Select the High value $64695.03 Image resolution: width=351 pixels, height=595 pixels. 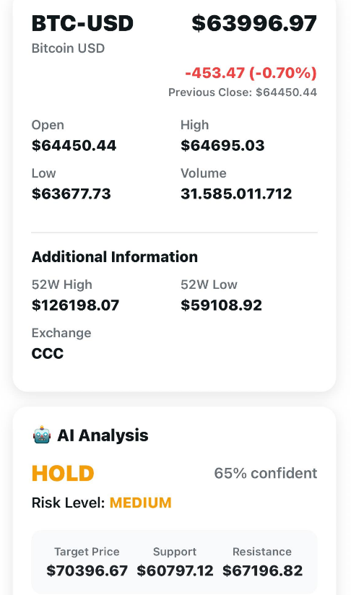[222, 145]
